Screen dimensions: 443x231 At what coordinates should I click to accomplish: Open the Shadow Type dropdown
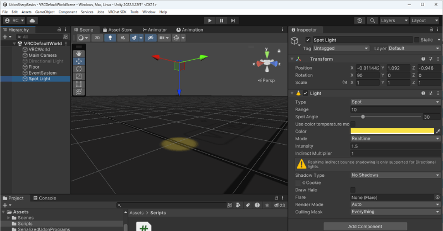395,175
